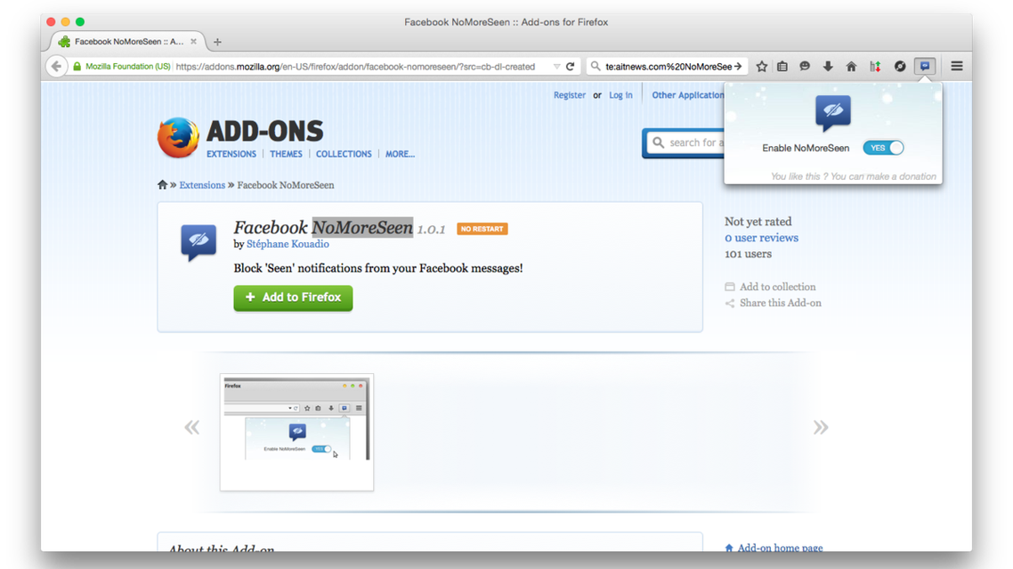
Task: Click the NoMoreSeen toolbar button
Action: point(925,66)
